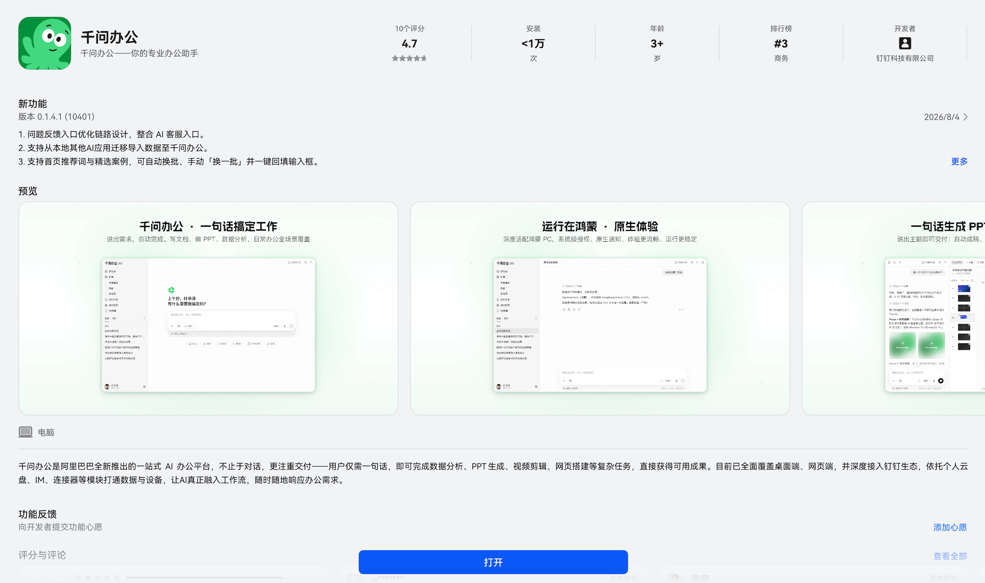This screenshot has height=583, width=985.
Task: Click the 向开发者提交功能心愿 caption
Action: (60, 527)
